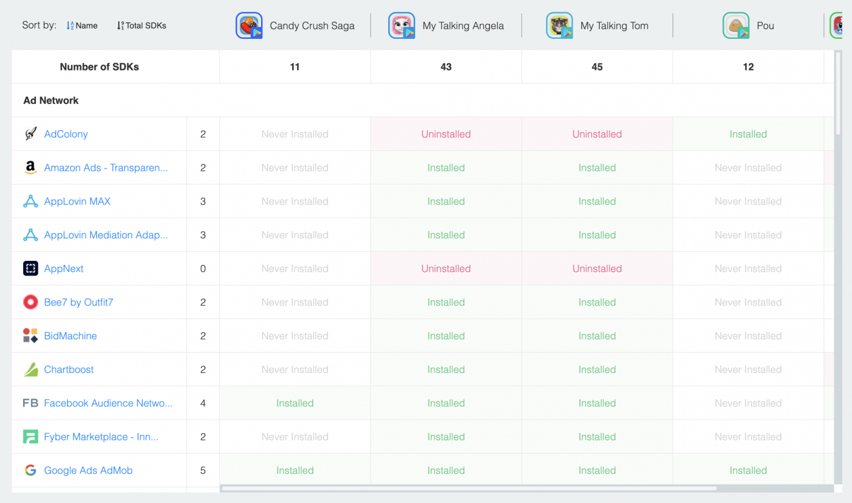Image resolution: width=852 pixels, height=503 pixels.
Task: Click the Candy Crush Saga app icon
Action: pos(250,26)
